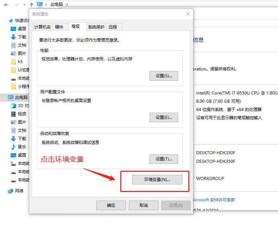Viewport: 278px width, 225px height.
Task: Click performance 设置(S) button
Action: click(x=164, y=76)
